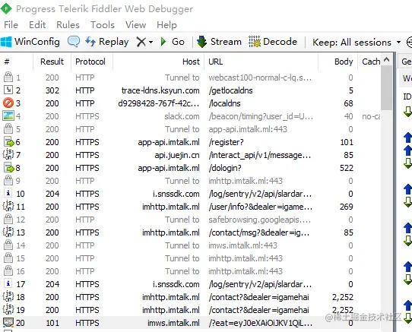Select session 8 post arrow icon

[8, 167]
